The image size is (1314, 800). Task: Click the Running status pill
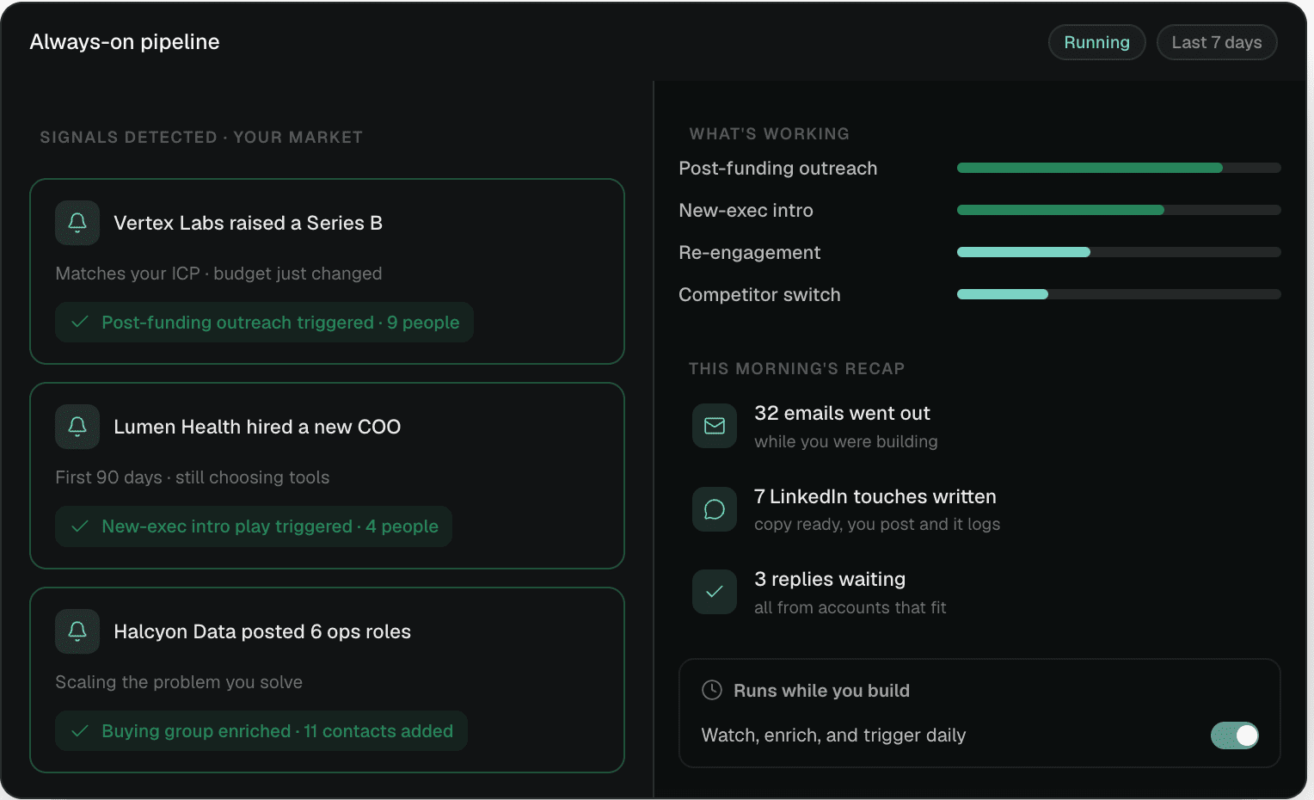(x=1096, y=42)
